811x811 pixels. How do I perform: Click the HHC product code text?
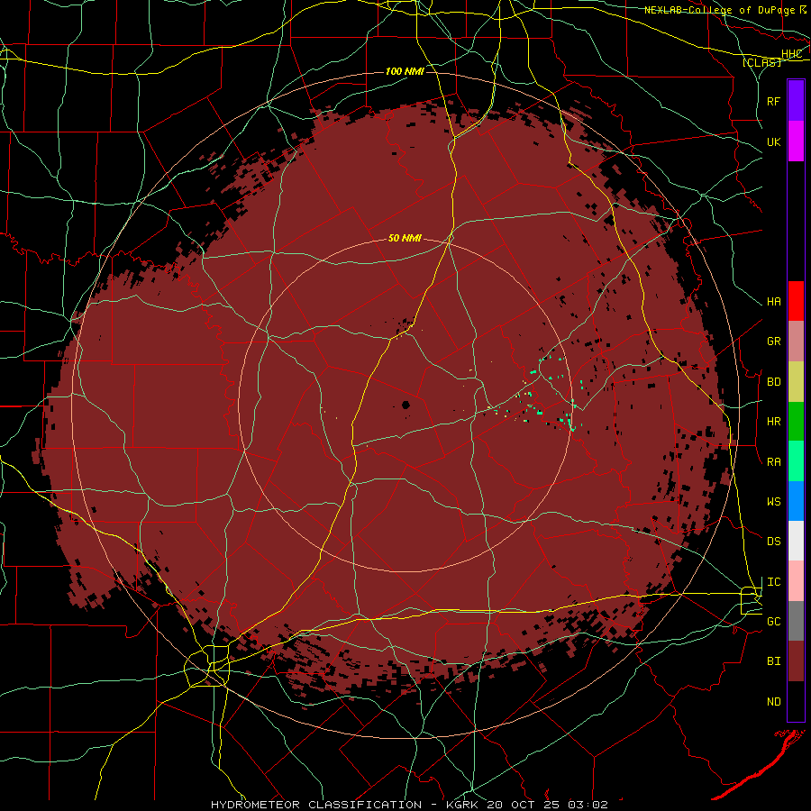[x=791, y=54]
